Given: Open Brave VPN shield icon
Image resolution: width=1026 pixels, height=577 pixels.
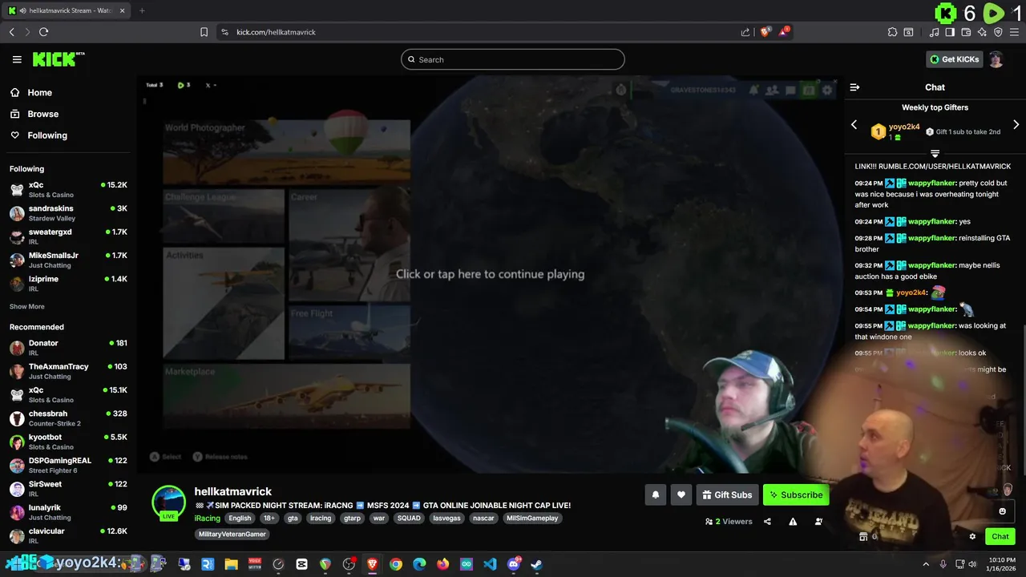Looking at the screenshot, I should (998, 32).
